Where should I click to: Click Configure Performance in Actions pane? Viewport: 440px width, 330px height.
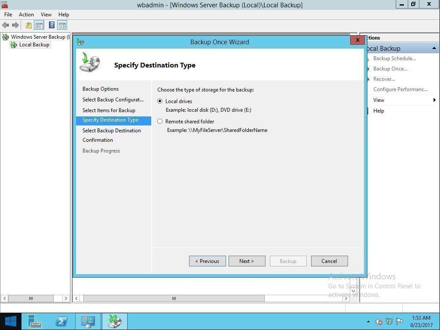[400, 89]
